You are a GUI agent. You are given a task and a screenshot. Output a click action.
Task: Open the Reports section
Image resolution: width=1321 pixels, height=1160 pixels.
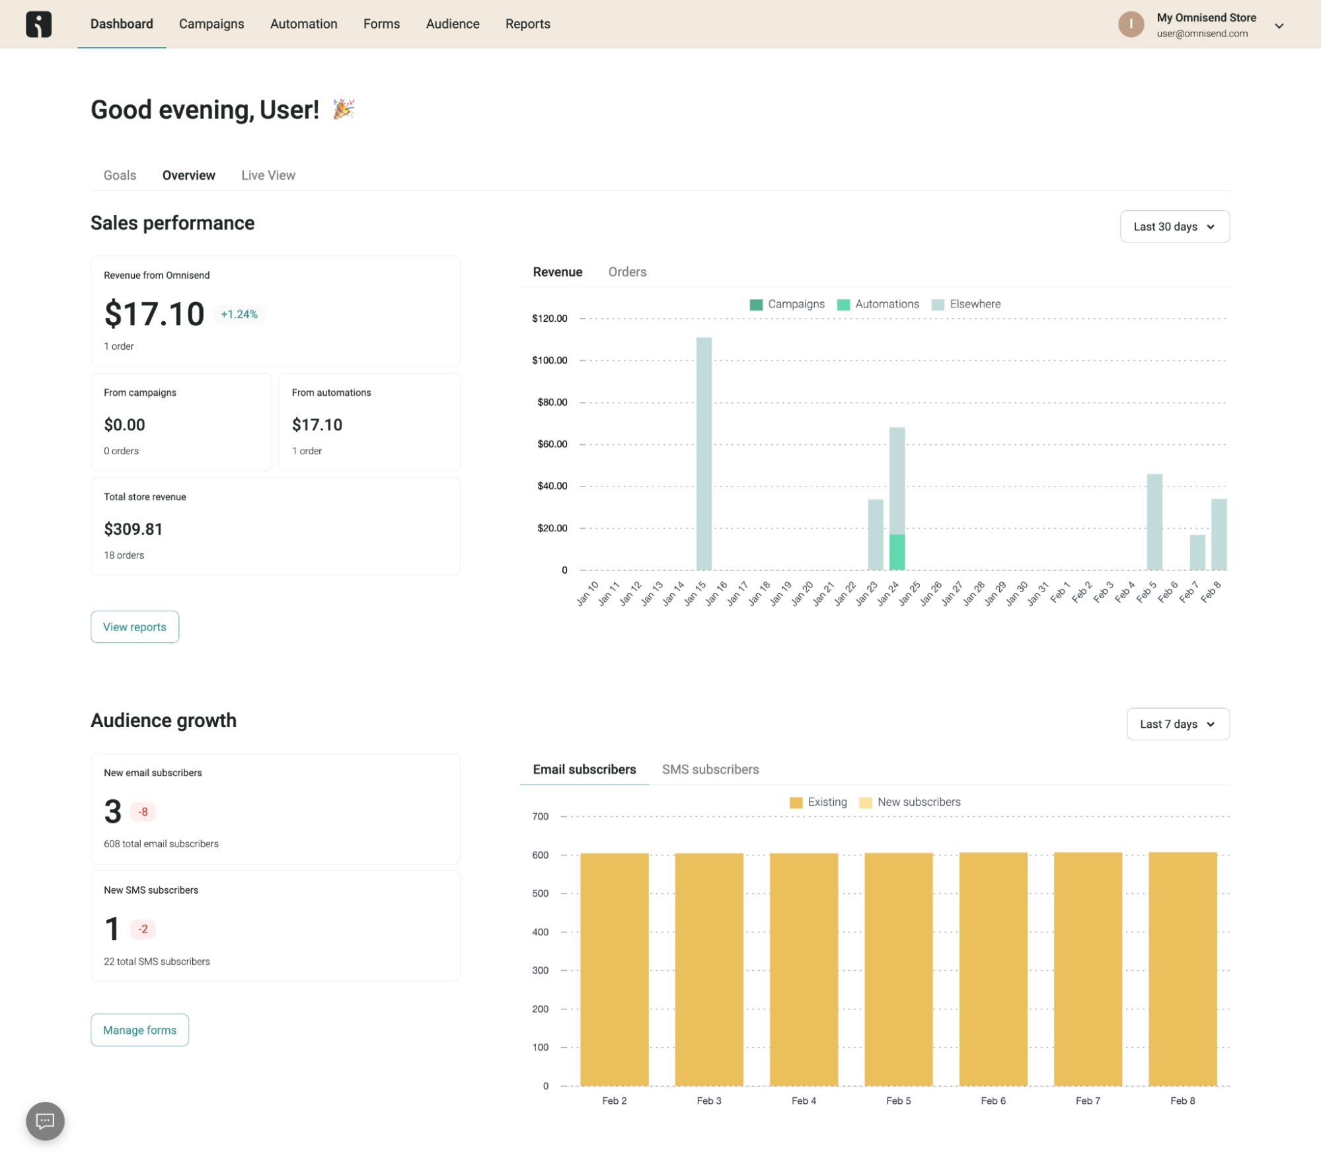click(x=527, y=24)
